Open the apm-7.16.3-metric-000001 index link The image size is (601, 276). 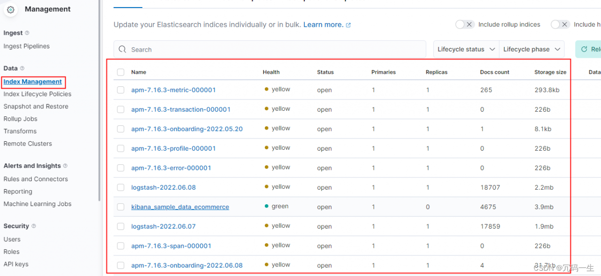click(173, 90)
